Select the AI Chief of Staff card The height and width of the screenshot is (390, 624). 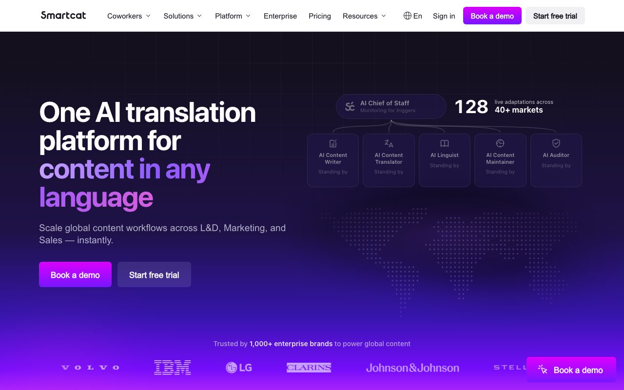(x=391, y=106)
